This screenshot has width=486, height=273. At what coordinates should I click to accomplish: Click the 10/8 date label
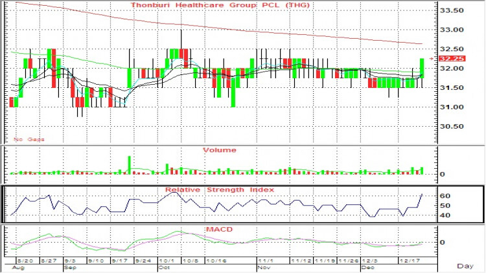point(191,261)
